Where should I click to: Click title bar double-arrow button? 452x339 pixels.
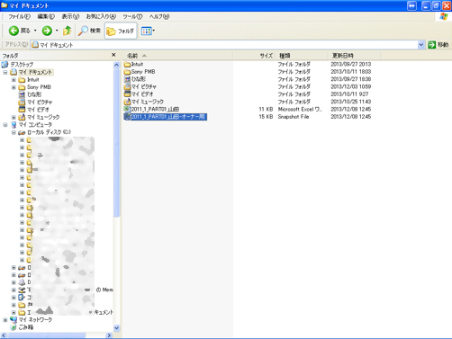[x=411, y=5]
